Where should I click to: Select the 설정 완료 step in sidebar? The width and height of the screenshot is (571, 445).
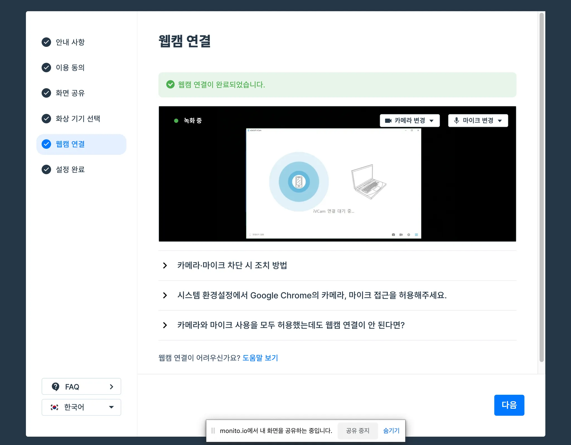pos(70,169)
